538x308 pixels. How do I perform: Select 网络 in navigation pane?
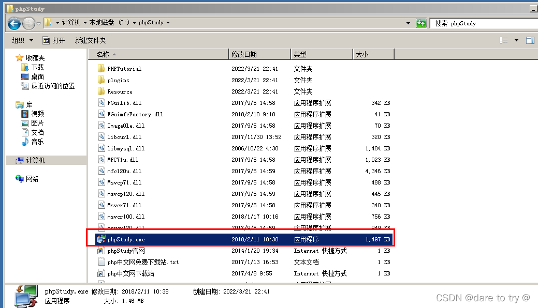[x=32, y=179]
